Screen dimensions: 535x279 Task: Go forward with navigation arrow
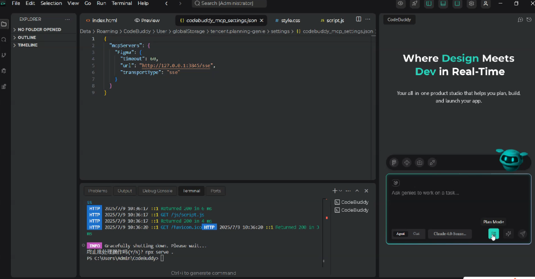(180, 3)
